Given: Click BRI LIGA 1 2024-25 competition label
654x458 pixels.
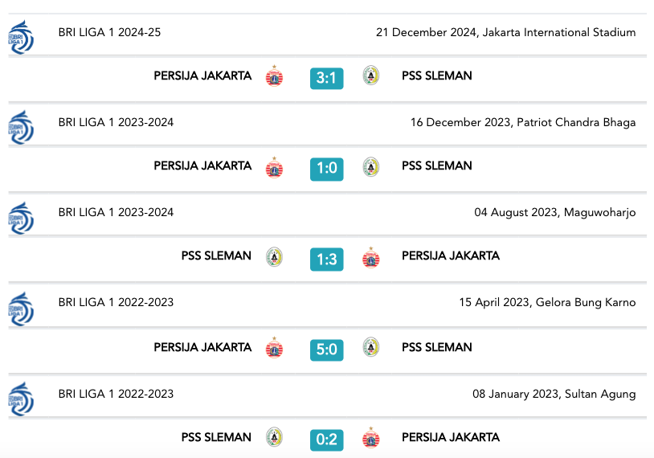Looking at the screenshot, I should (x=109, y=32).
